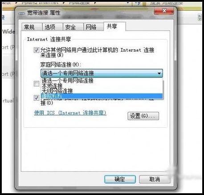
Task: Click the small pane icon at right edge
Action: click(200, 17)
